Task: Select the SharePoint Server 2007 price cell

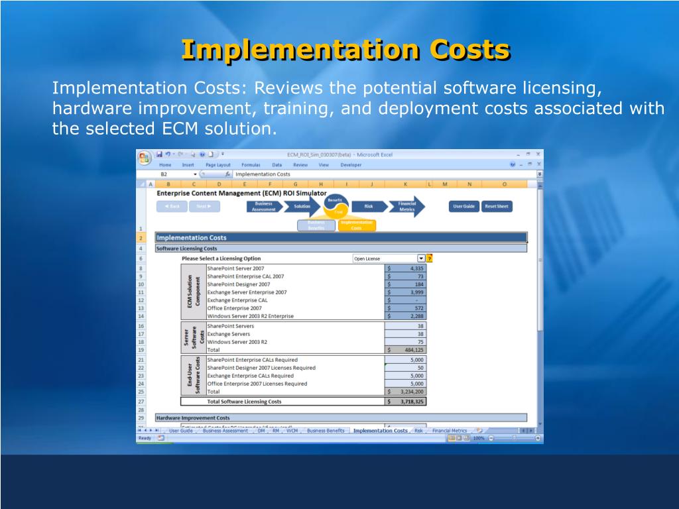Action: [405, 268]
